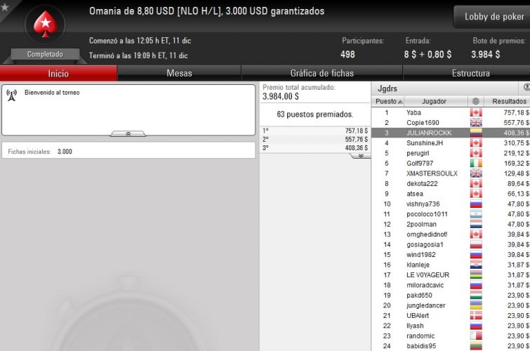
Task: Sort players by Puesto column
Action: pyautogui.click(x=389, y=101)
